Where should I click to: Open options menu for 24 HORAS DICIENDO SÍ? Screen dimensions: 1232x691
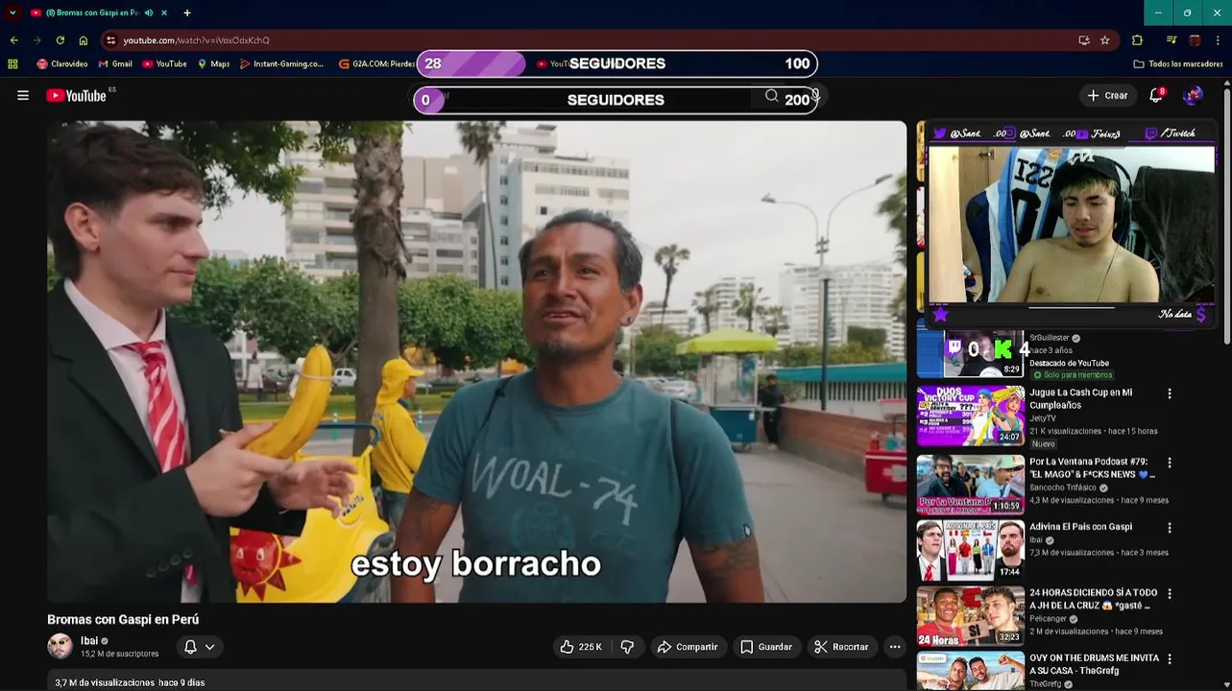(x=1170, y=593)
